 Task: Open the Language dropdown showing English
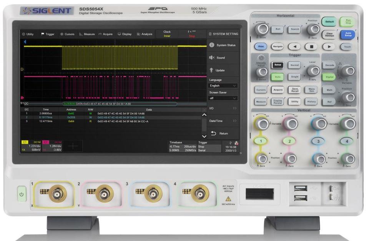(223, 85)
